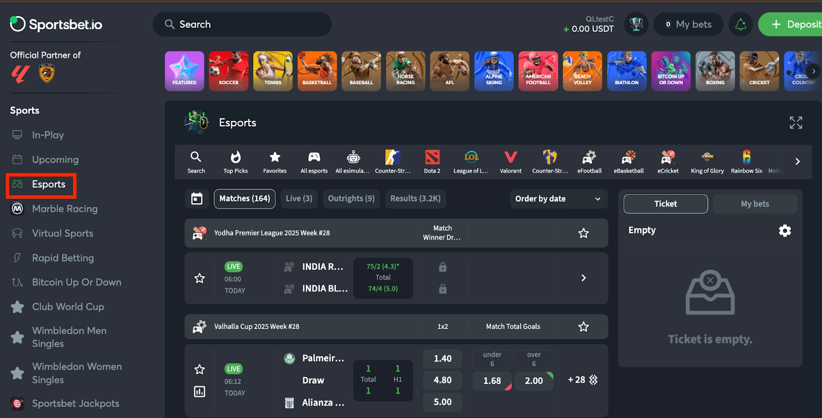
Task: Open In-Play in sidebar
Action: [x=48, y=135]
